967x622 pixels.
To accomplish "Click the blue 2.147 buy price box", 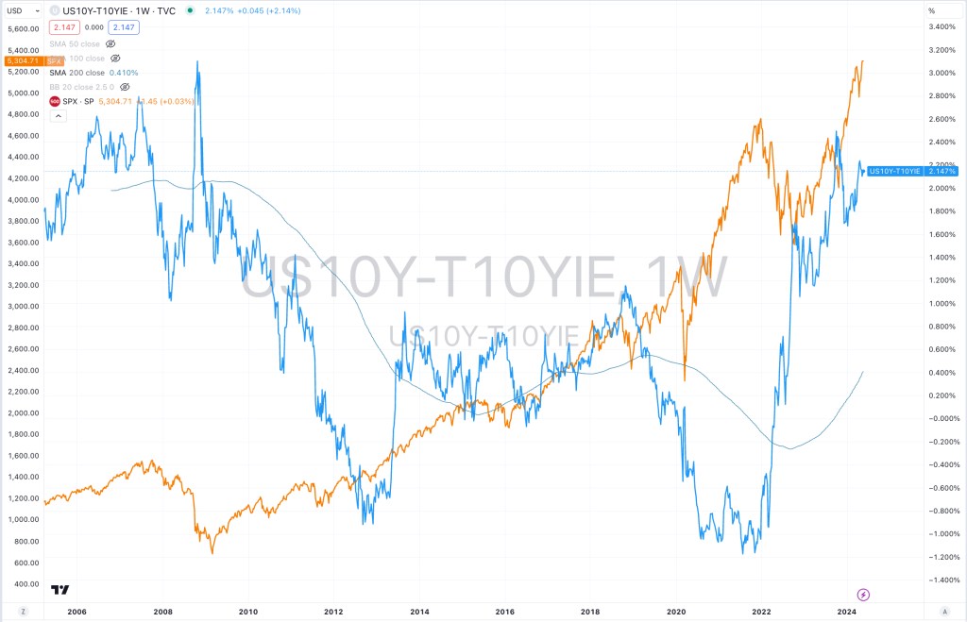I will (x=124, y=27).
